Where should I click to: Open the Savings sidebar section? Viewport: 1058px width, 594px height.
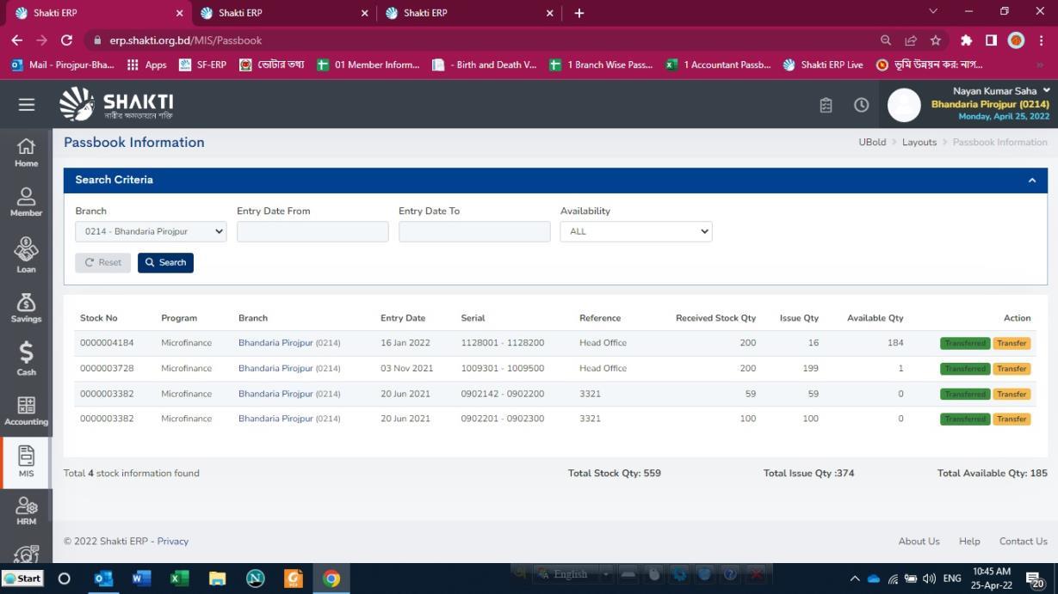coord(26,308)
